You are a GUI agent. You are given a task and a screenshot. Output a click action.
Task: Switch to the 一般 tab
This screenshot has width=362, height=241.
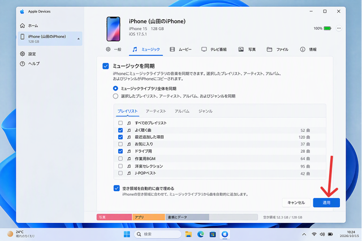coord(114,49)
